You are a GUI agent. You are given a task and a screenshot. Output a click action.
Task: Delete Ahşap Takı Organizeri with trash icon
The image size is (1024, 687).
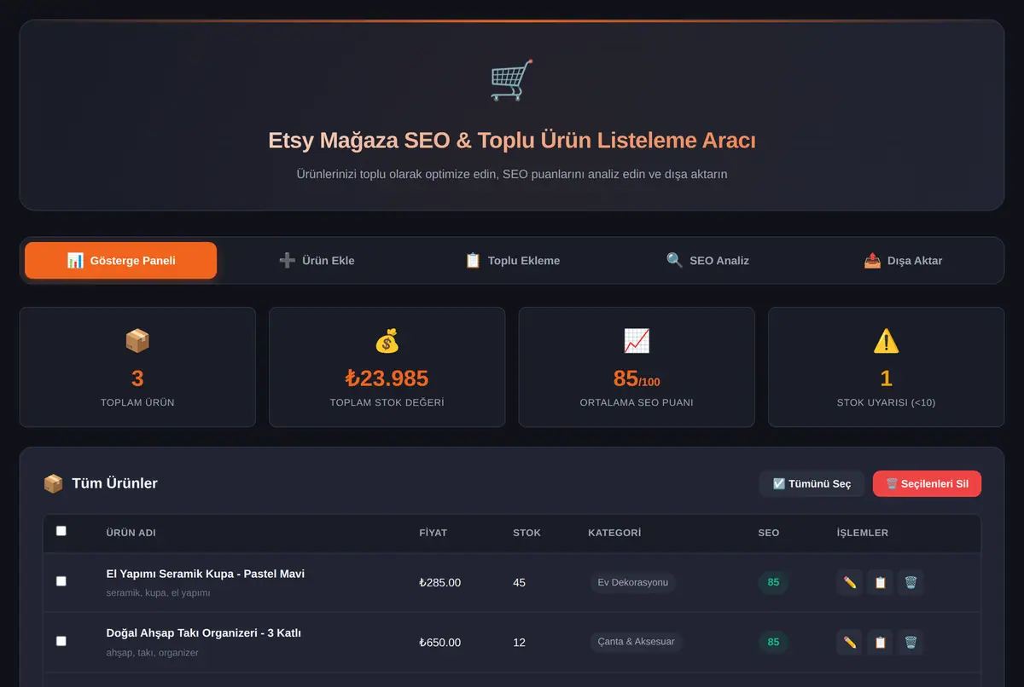(x=911, y=642)
